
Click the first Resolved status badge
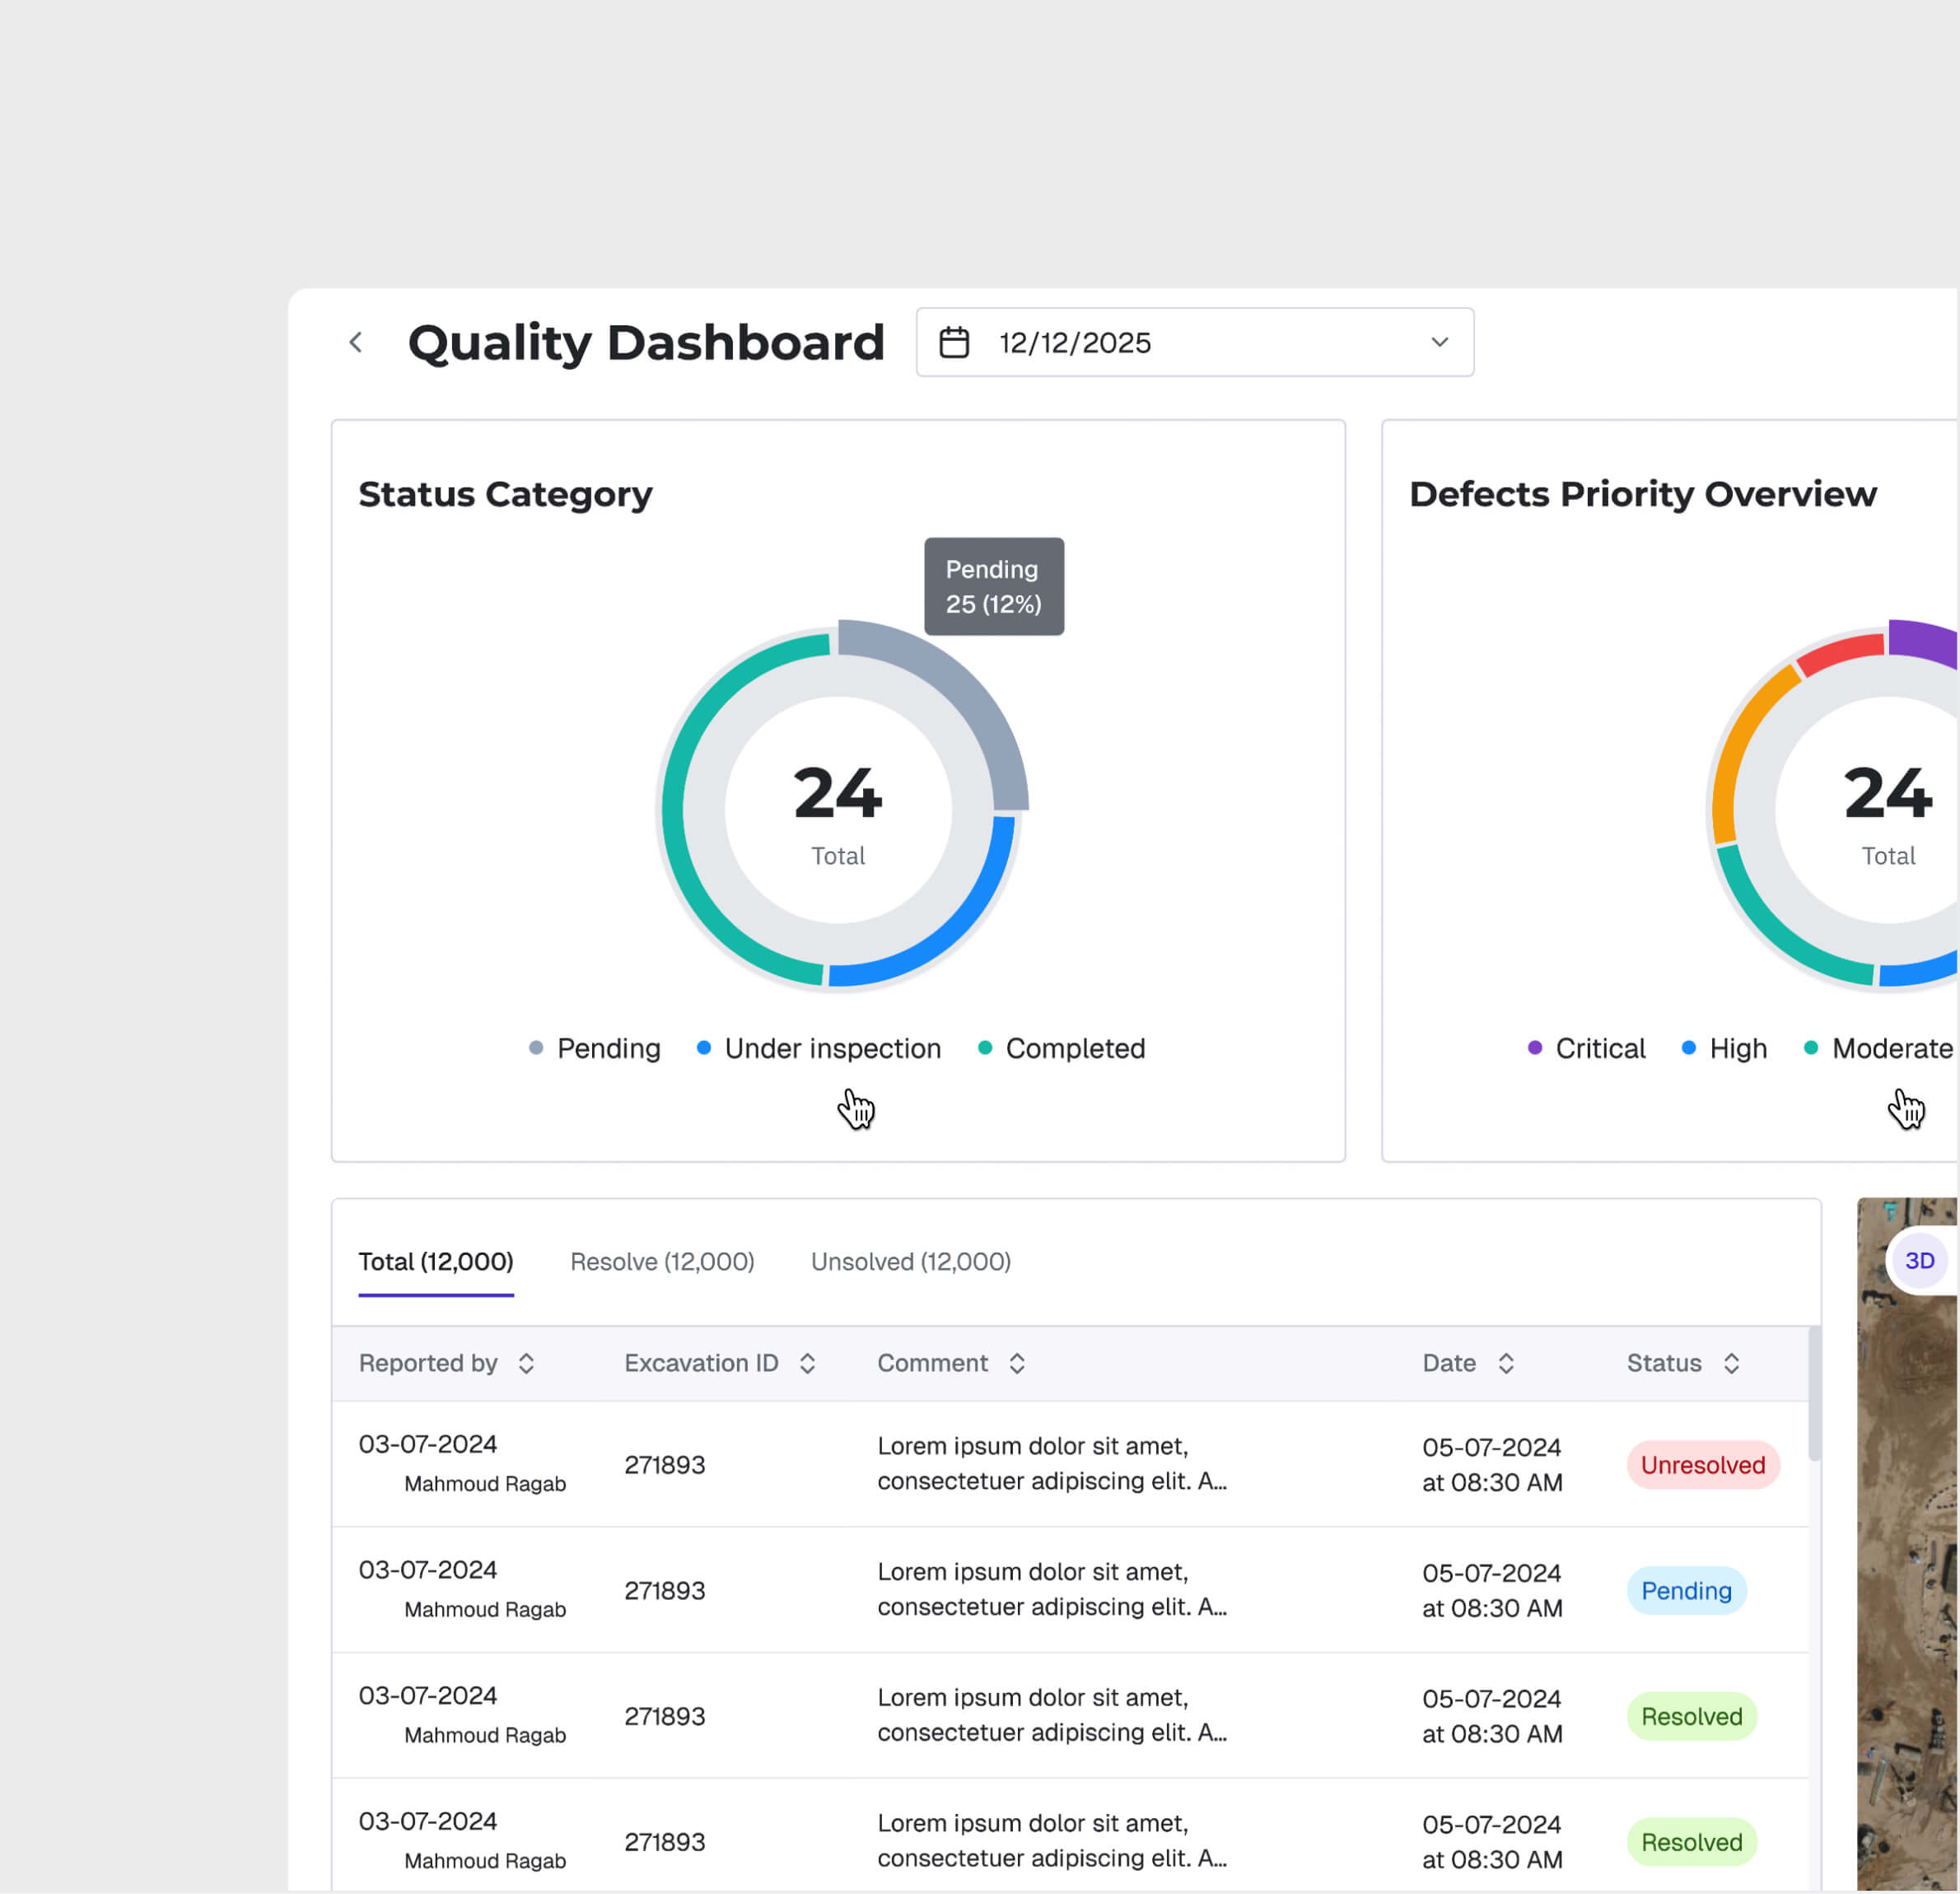coord(1691,1717)
